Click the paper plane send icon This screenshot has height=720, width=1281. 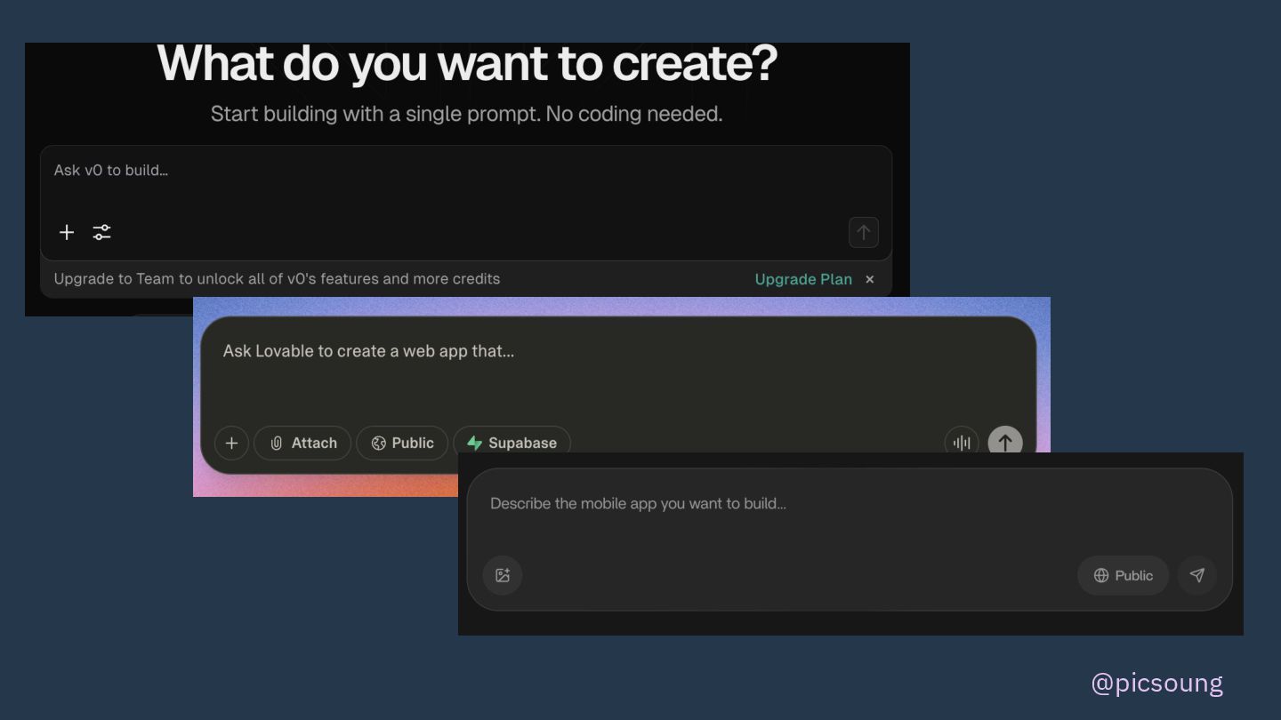click(x=1197, y=575)
